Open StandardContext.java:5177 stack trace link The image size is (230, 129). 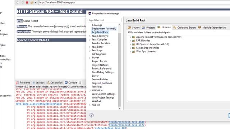coord(127,125)
